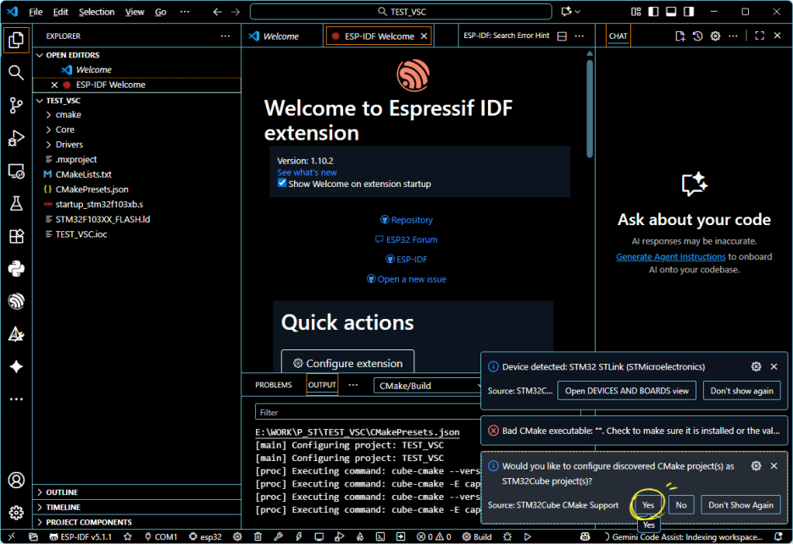Click ESP-IDF monitor icon in status bar
The height and width of the screenshot is (544, 793).
pos(319,536)
